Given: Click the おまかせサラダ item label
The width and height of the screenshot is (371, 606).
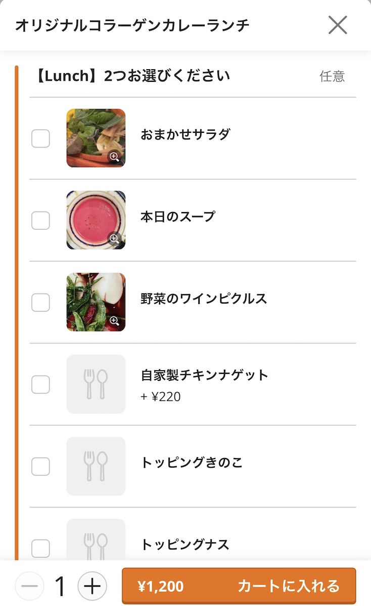Looking at the screenshot, I should [x=185, y=135].
